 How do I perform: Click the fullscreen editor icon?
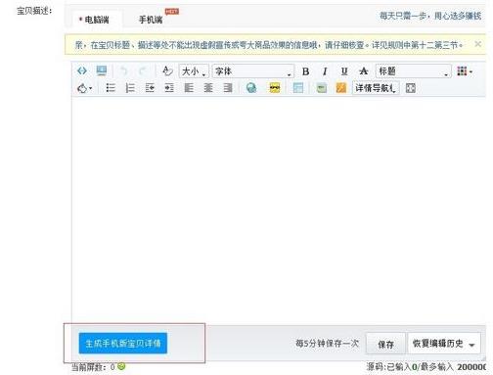(x=411, y=88)
